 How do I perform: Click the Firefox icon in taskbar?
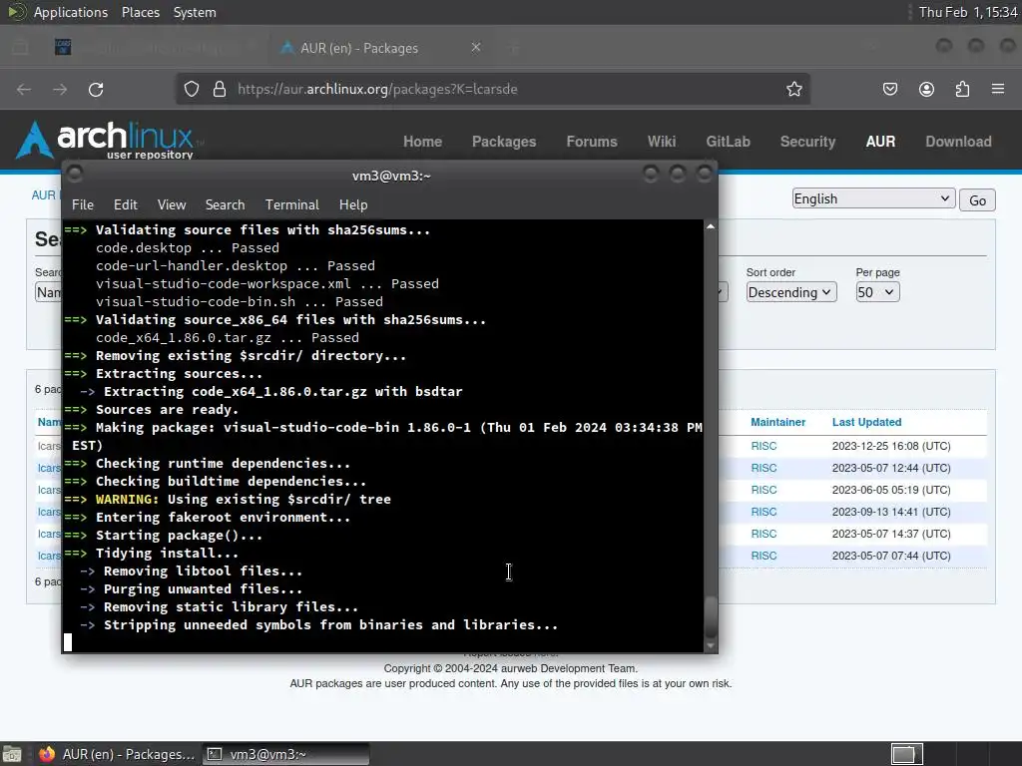pyautogui.click(x=46, y=754)
